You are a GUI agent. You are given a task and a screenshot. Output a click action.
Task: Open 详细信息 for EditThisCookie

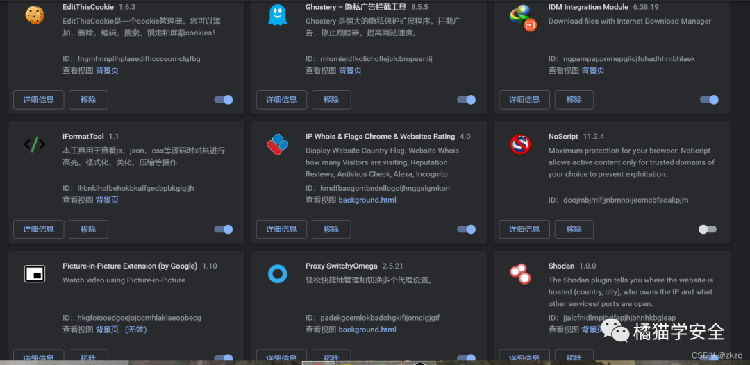pos(39,100)
